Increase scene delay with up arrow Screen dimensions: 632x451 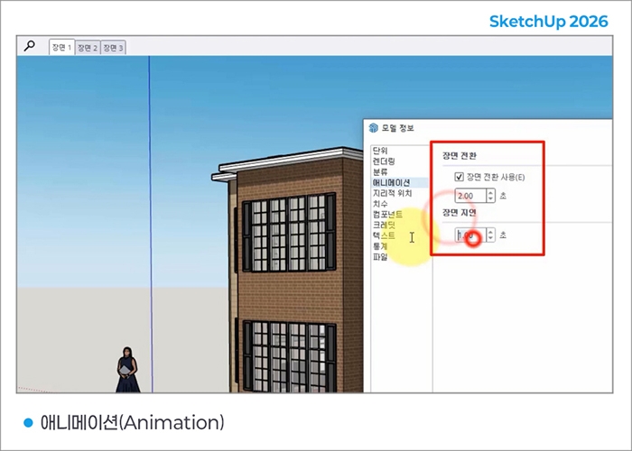[490, 232]
